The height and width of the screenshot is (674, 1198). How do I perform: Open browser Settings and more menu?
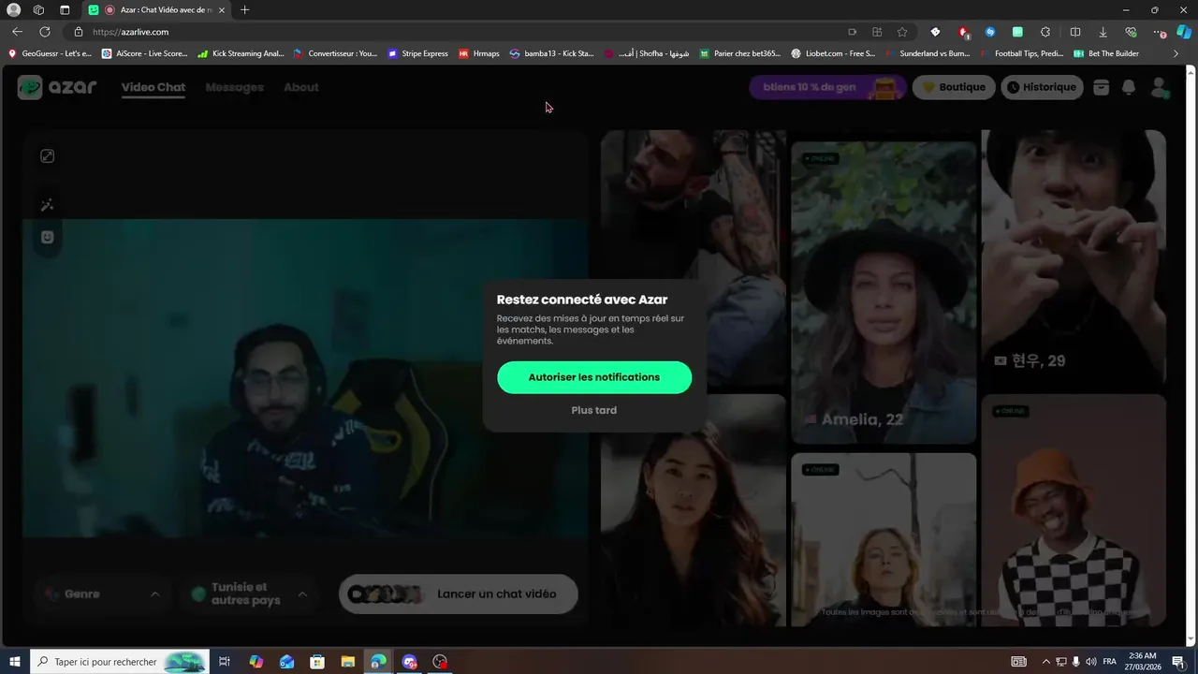point(1159,32)
